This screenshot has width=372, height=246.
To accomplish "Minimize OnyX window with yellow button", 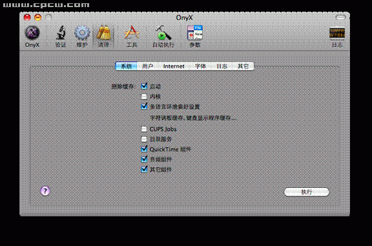I will [x=37, y=17].
